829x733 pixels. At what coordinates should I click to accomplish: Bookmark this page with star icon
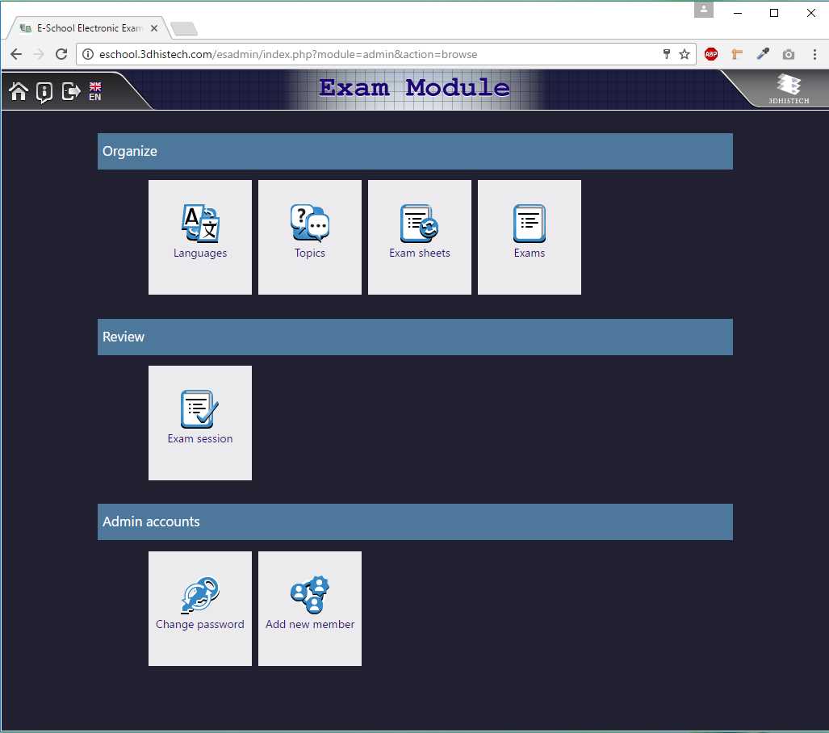[x=685, y=54]
